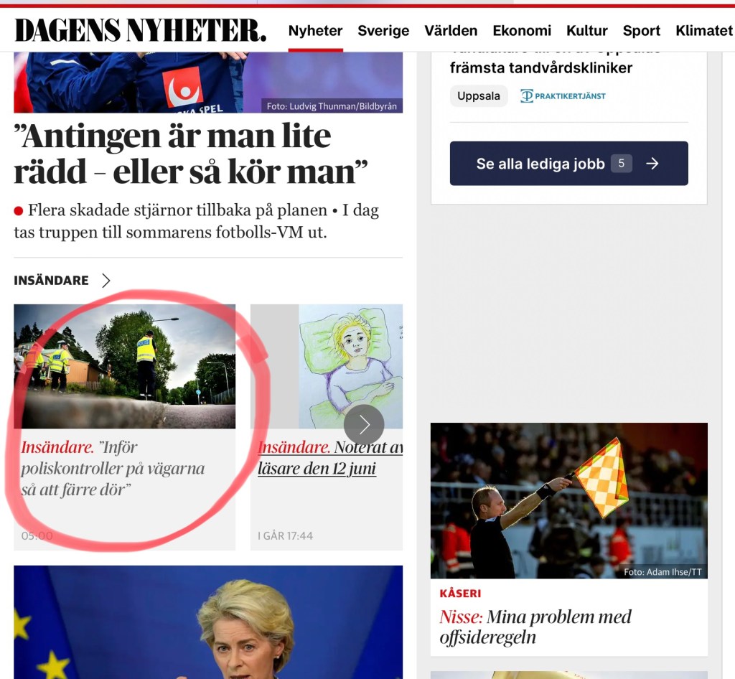Click Se alla lediga jobb button
The width and height of the screenshot is (735, 679).
tap(568, 164)
